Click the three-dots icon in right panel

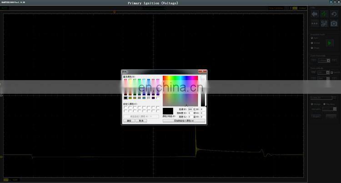click(x=314, y=23)
